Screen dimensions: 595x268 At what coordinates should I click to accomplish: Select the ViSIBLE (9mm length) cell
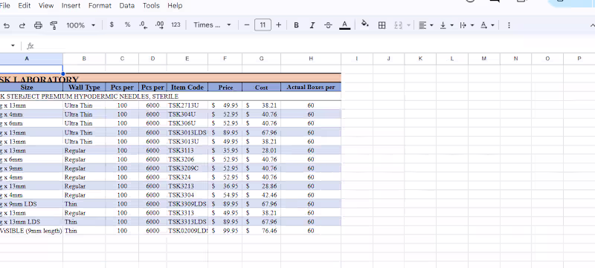(31, 231)
